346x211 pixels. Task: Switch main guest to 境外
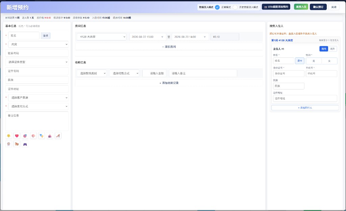pyautogui.click(x=332, y=49)
